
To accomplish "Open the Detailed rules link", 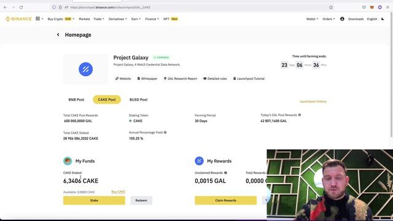I will pyautogui.click(x=215, y=79).
